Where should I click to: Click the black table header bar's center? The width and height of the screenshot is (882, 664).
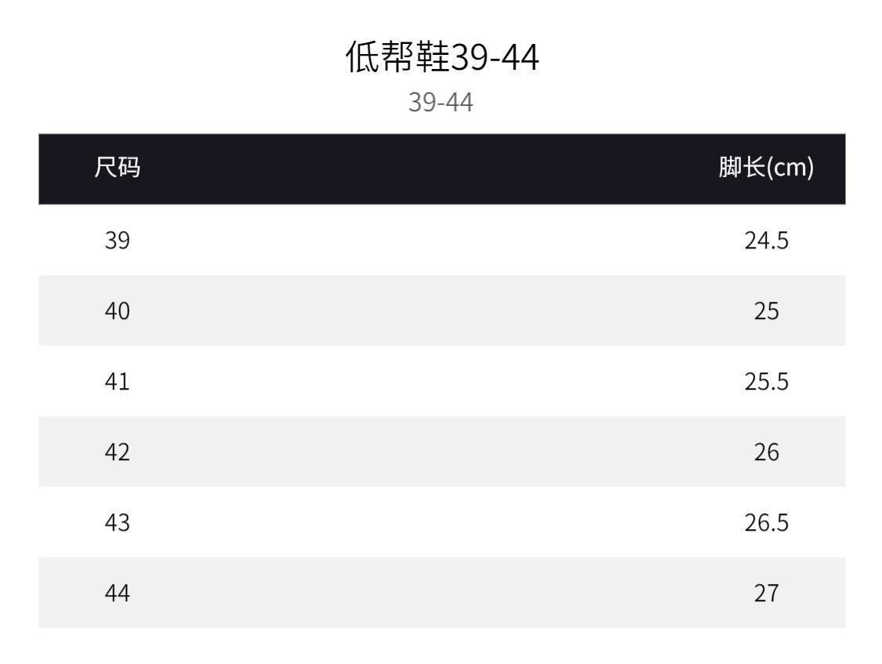[441, 169]
